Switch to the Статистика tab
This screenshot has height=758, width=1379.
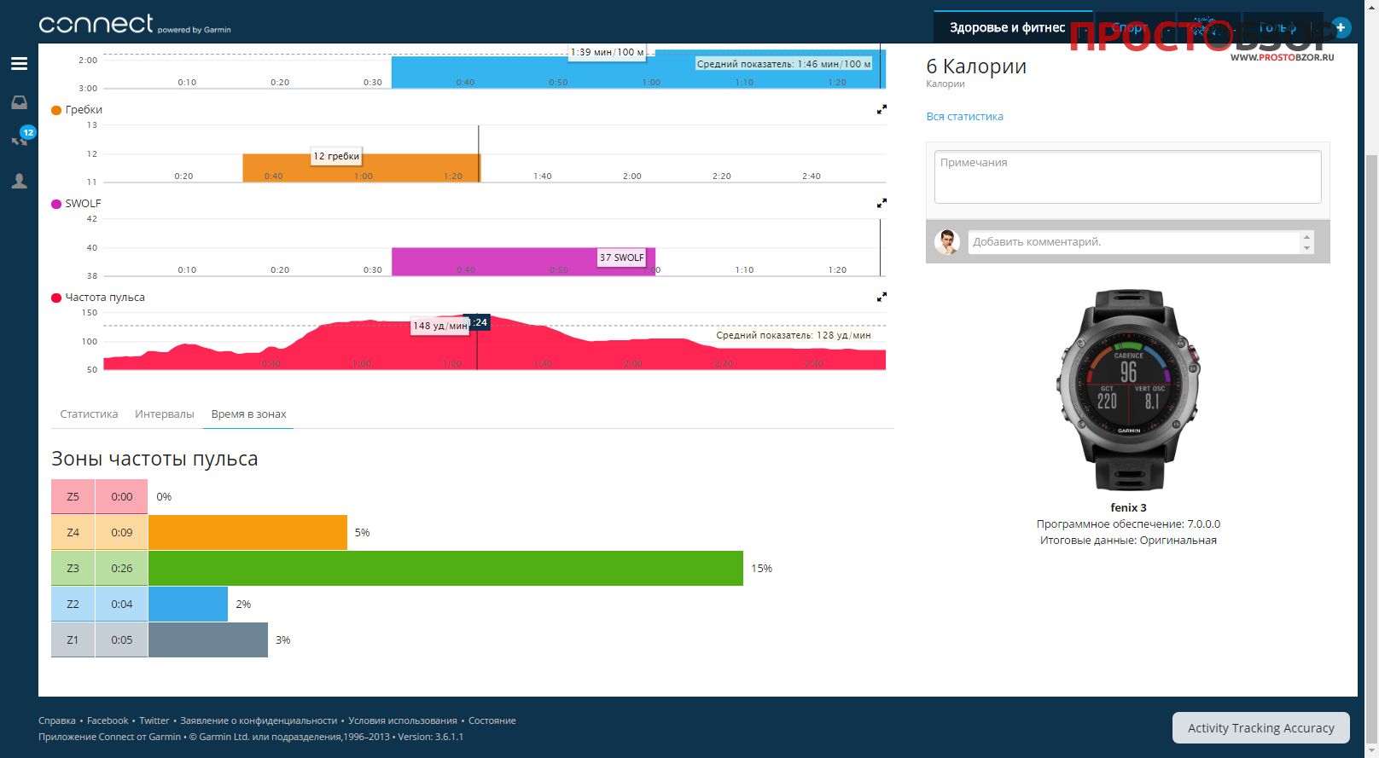click(x=89, y=414)
